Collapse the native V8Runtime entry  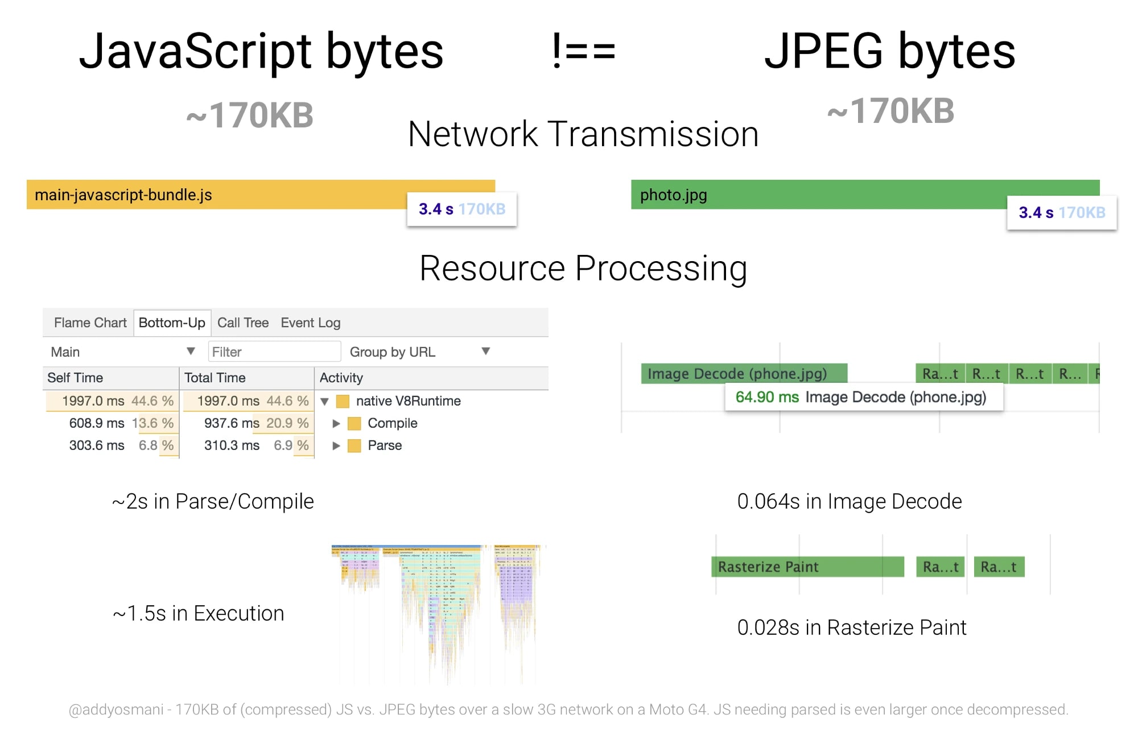point(324,400)
